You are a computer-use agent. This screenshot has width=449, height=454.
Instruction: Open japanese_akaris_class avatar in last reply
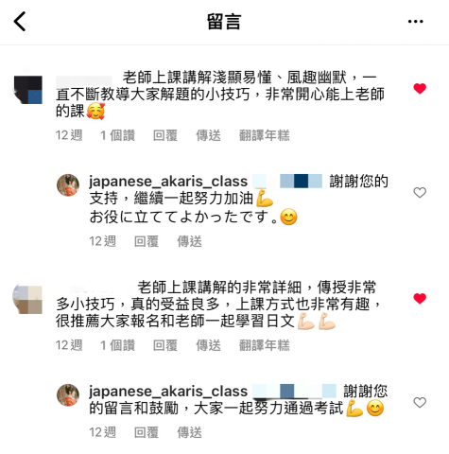tap(68, 395)
